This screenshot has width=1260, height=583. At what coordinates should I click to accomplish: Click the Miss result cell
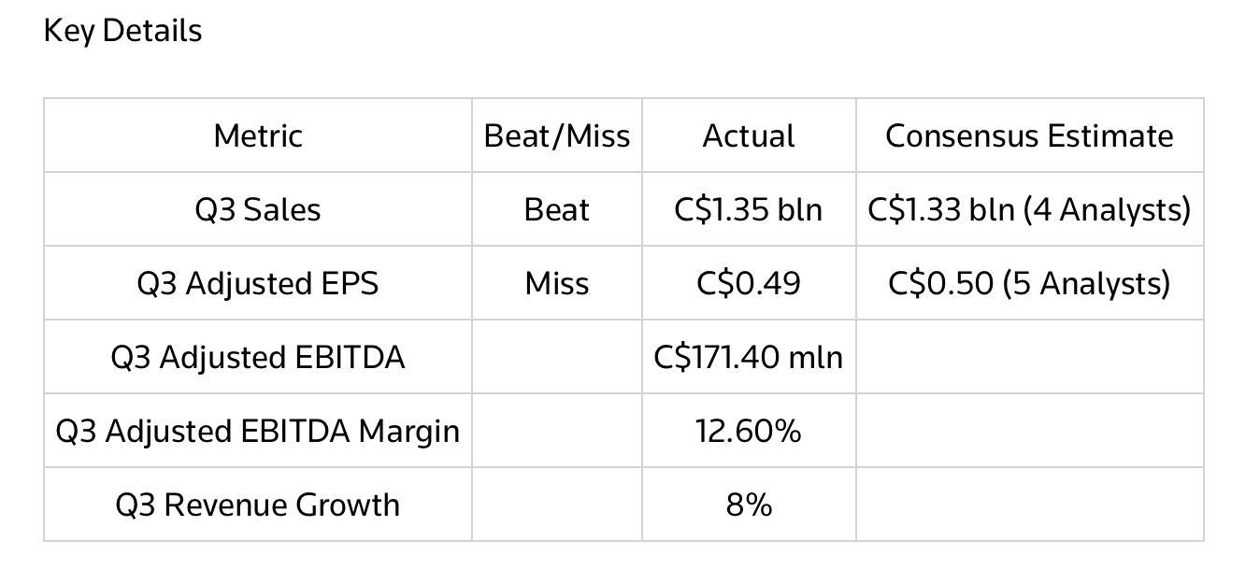tap(556, 283)
